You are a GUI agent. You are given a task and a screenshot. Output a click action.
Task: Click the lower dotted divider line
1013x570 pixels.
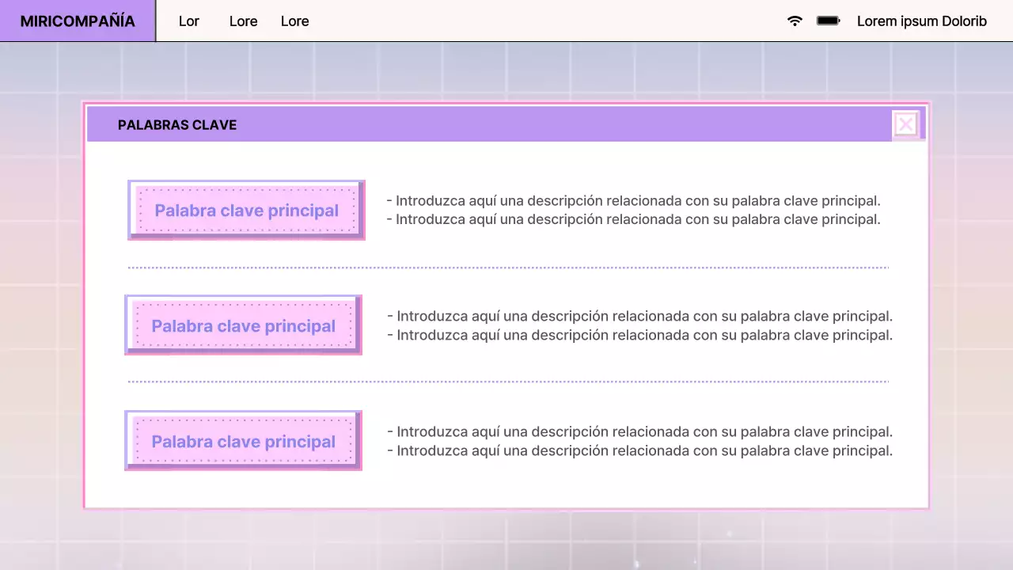[x=506, y=382]
